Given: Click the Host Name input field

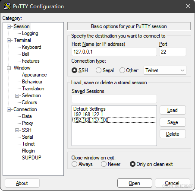Looking at the screenshot, I should tap(114, 52).
